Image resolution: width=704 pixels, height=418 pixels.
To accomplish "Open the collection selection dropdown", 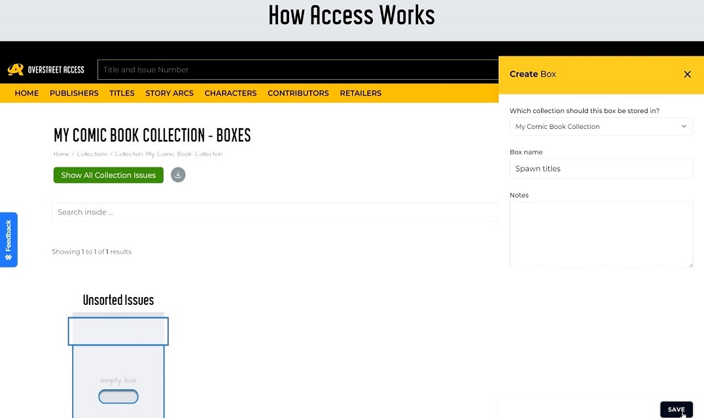I will tap(601, 126).
